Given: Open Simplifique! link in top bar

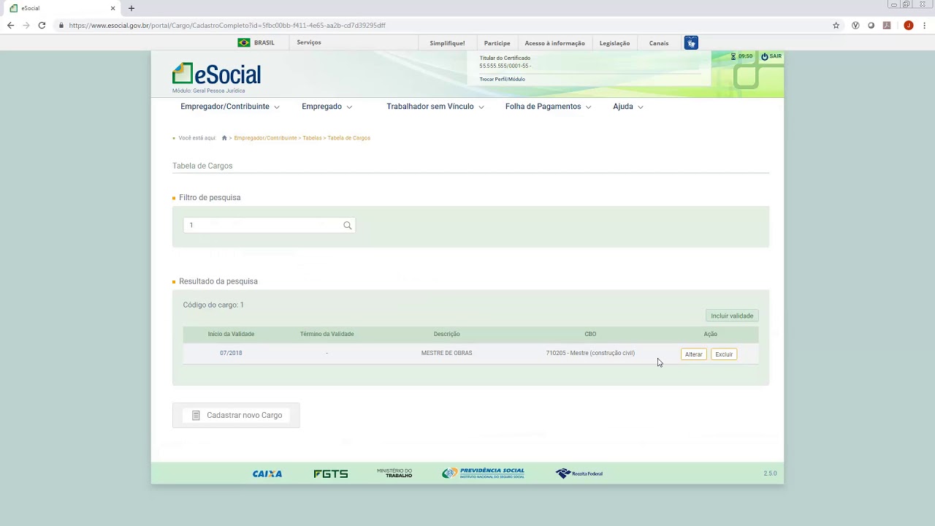Looking at the screenshot, I should point(447,43).
